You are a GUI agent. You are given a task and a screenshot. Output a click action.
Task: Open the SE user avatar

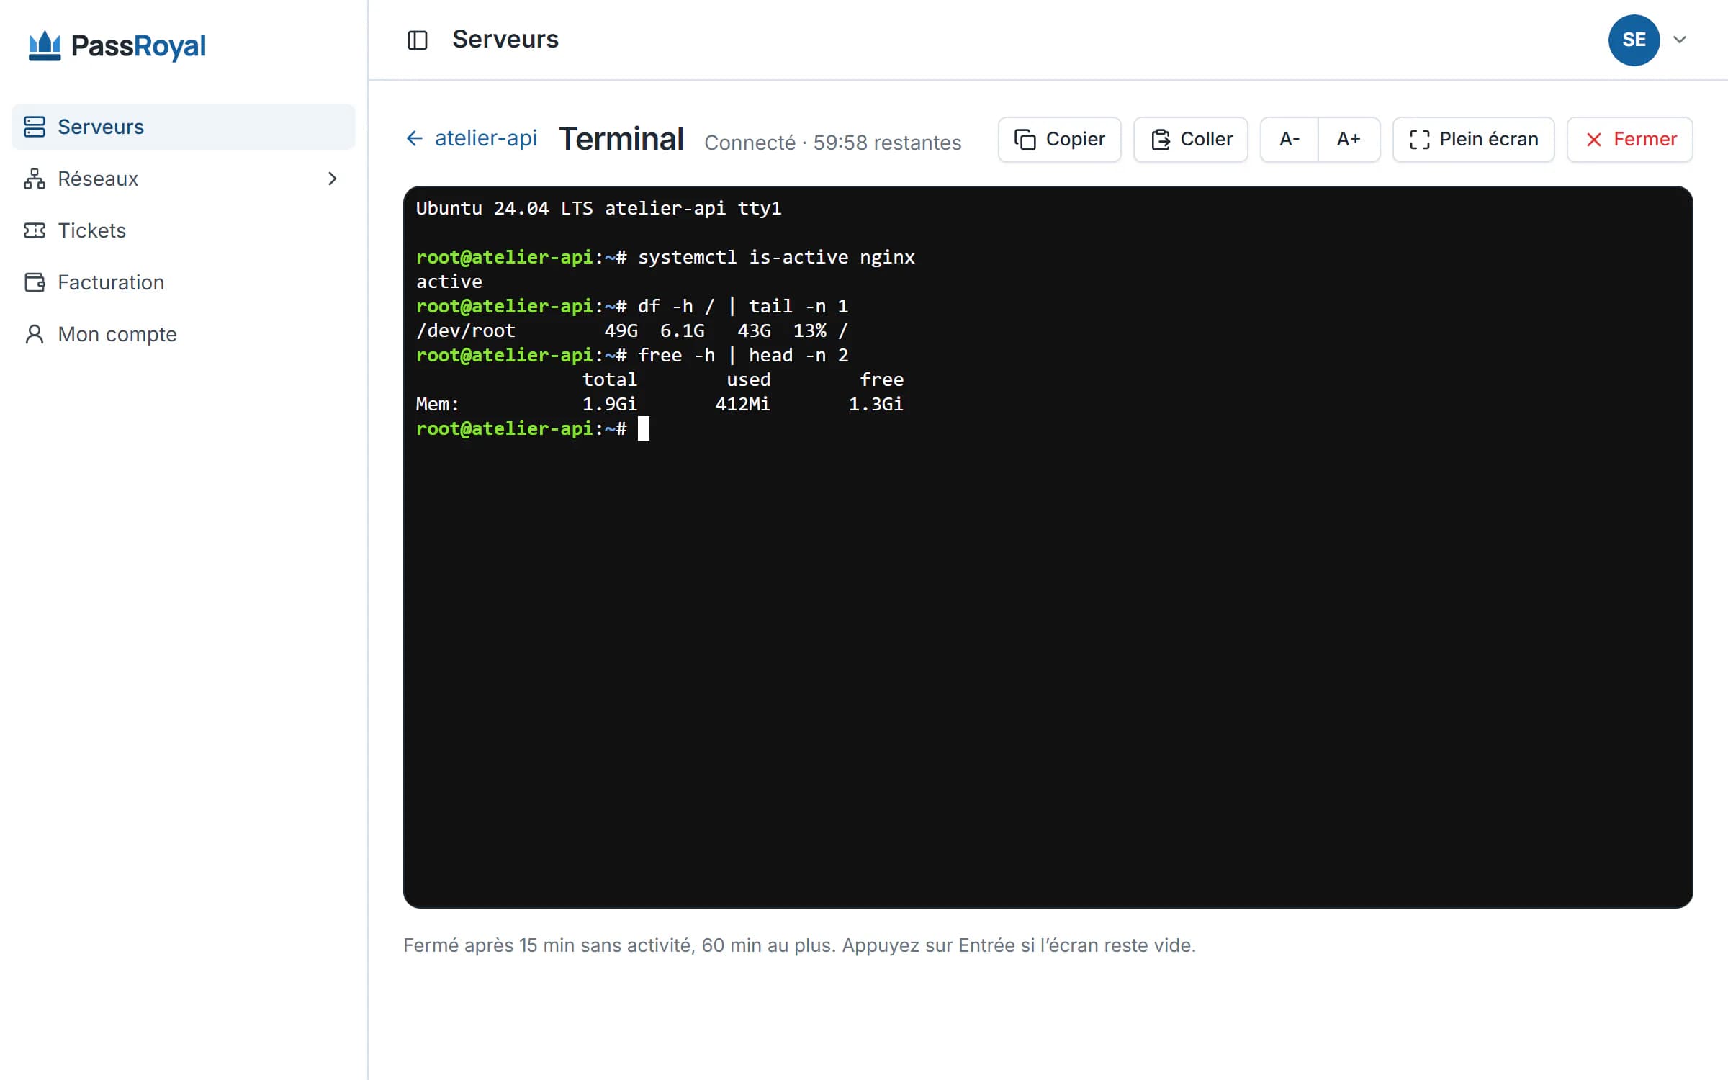pos(1634,40)
